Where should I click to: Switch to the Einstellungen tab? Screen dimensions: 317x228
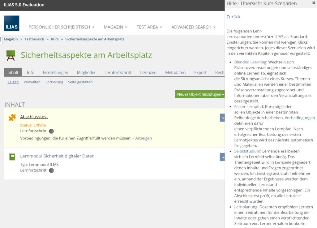click(x=55, y=72)
